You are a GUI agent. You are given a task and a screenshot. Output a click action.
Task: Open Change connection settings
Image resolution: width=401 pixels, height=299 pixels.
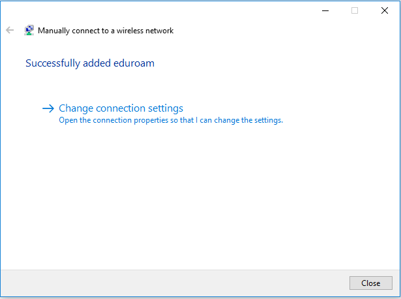click(121, 108)
